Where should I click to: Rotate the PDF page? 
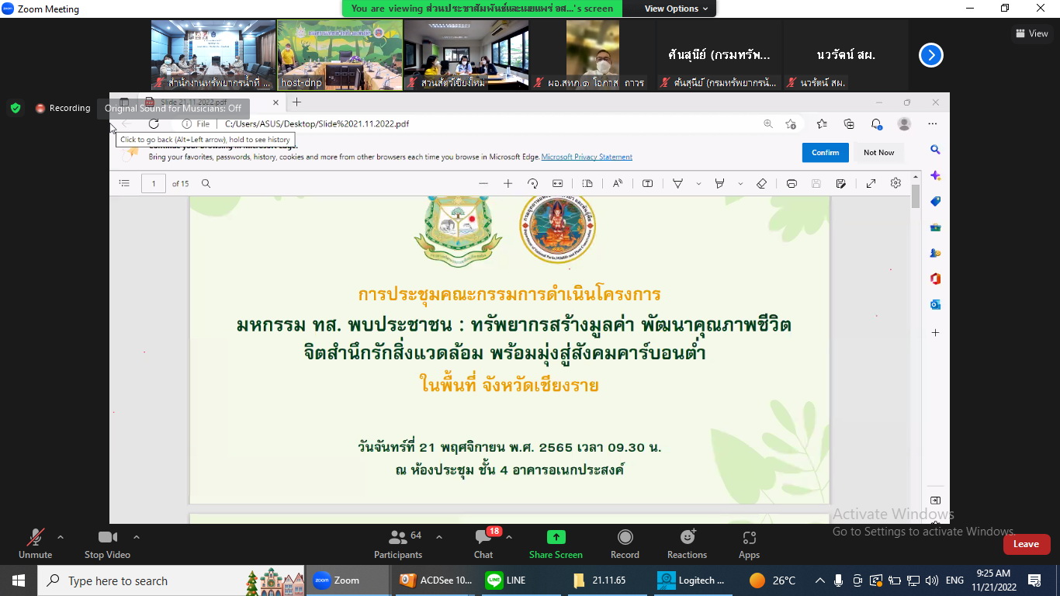[x=532, y=184]
